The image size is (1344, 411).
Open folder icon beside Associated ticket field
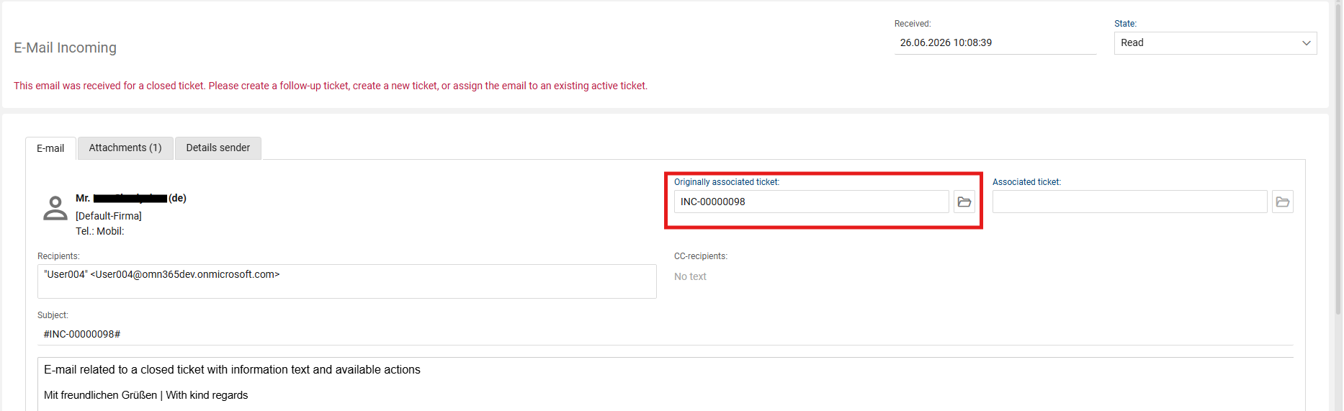pos(1283,202)
